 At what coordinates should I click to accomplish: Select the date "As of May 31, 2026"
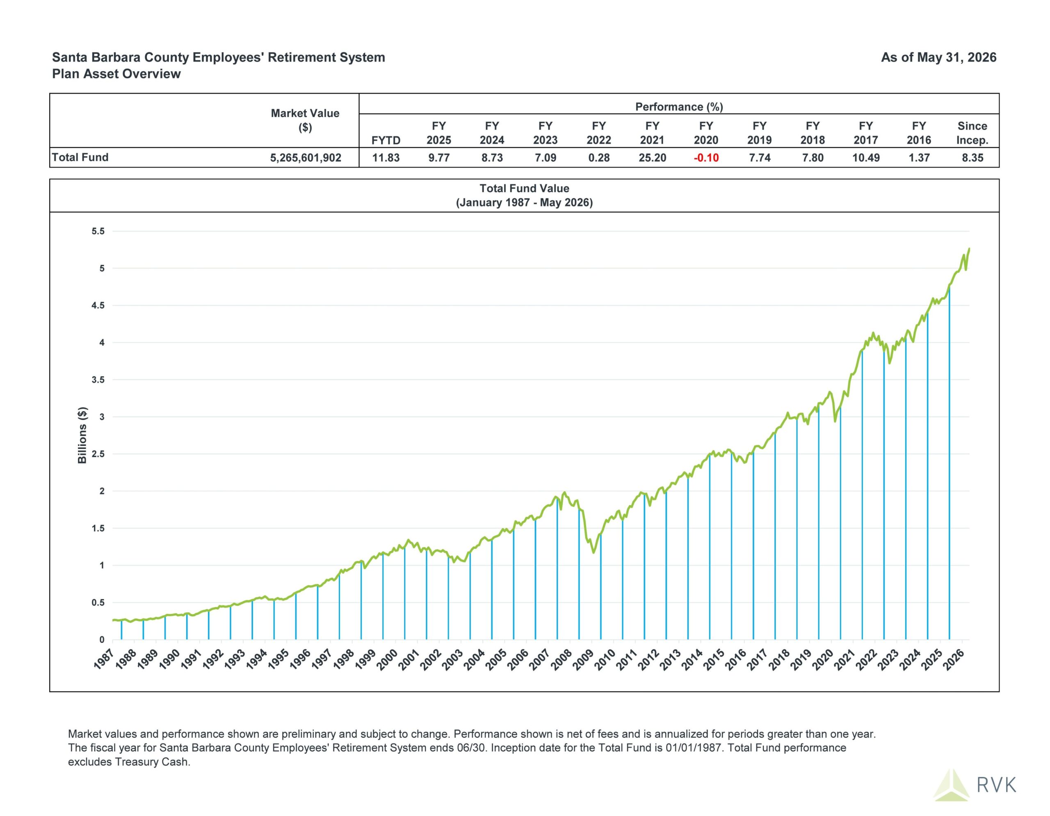tap(938, 57)
